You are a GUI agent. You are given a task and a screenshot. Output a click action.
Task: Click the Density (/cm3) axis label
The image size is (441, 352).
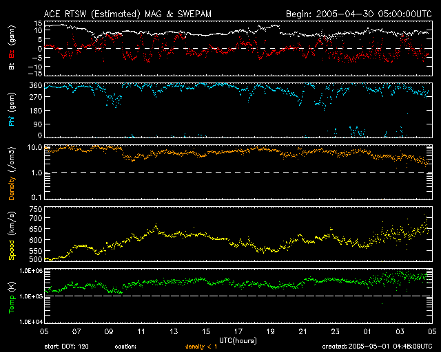[12, 173]
